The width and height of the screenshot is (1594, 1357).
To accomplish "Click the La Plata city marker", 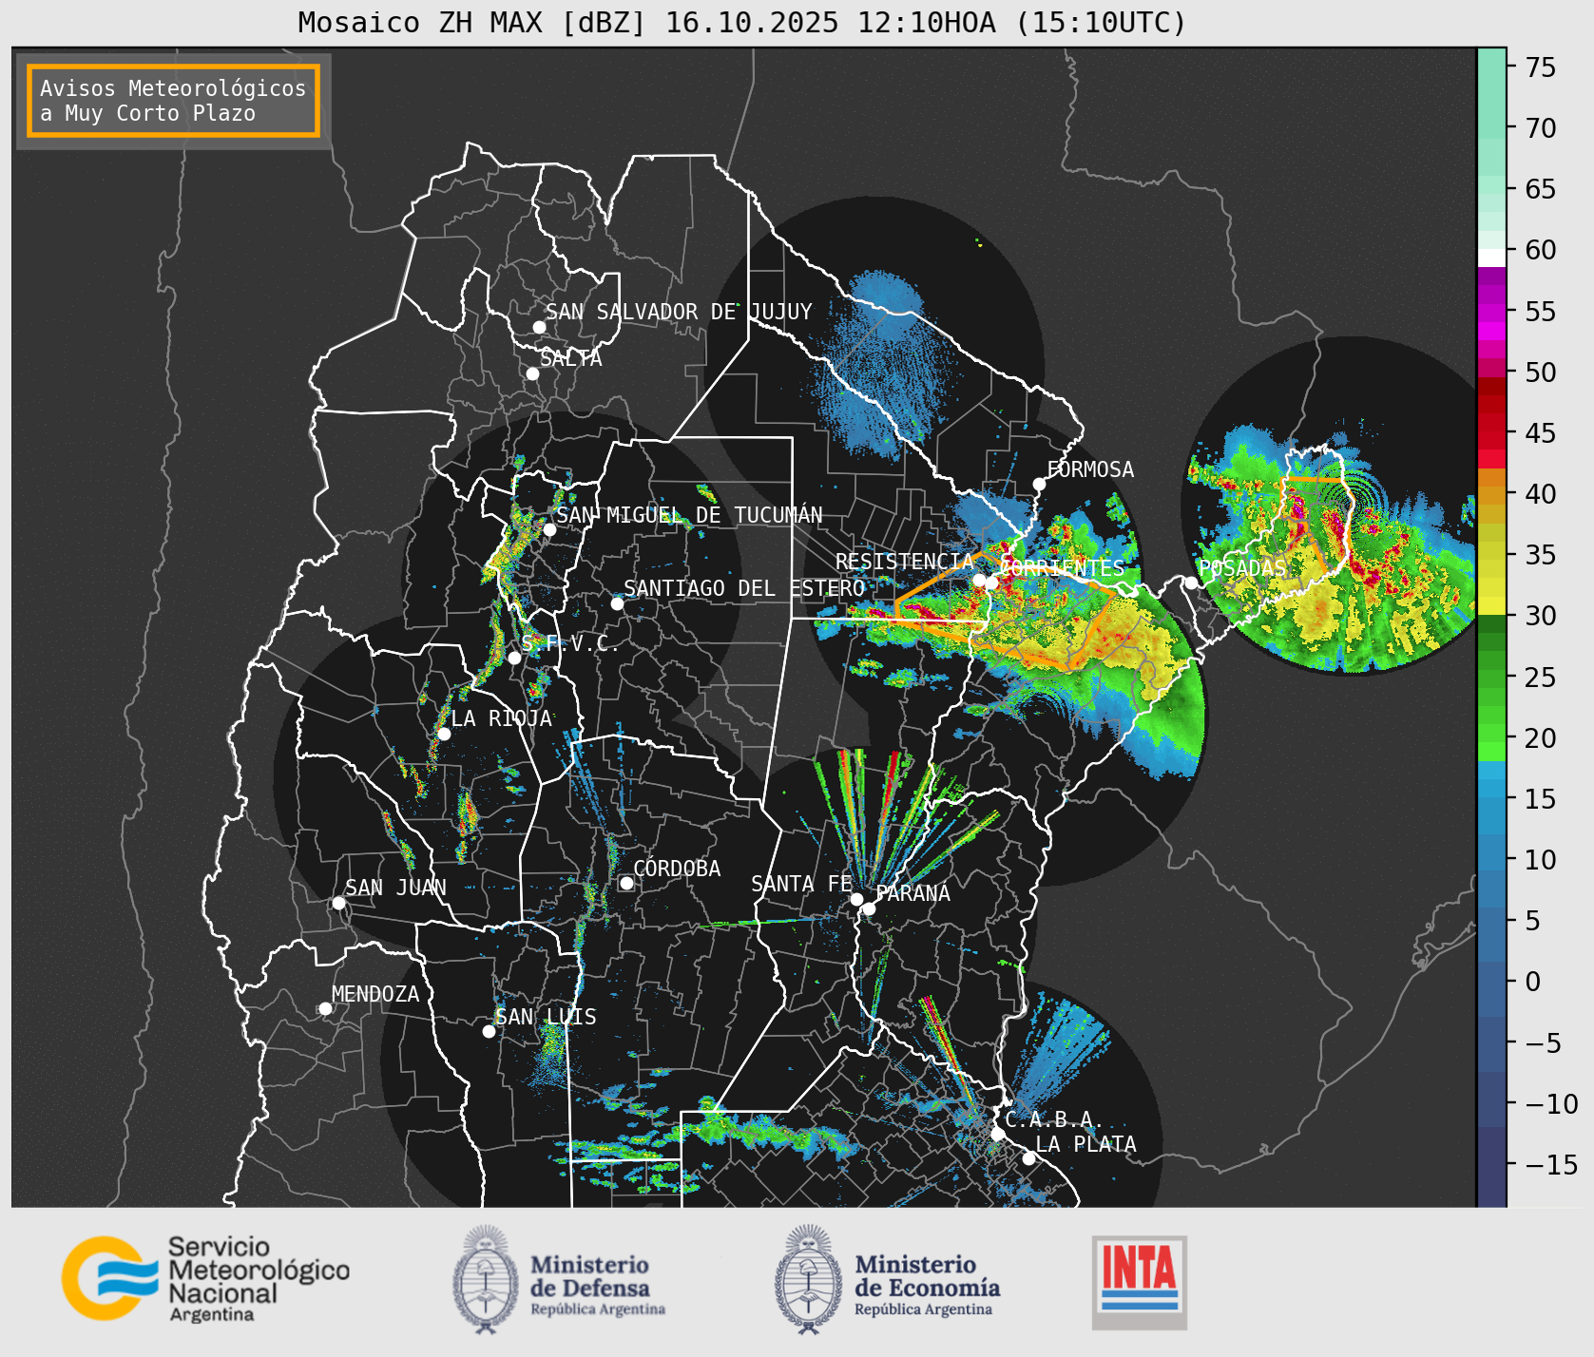I will click(1028, 1157).
